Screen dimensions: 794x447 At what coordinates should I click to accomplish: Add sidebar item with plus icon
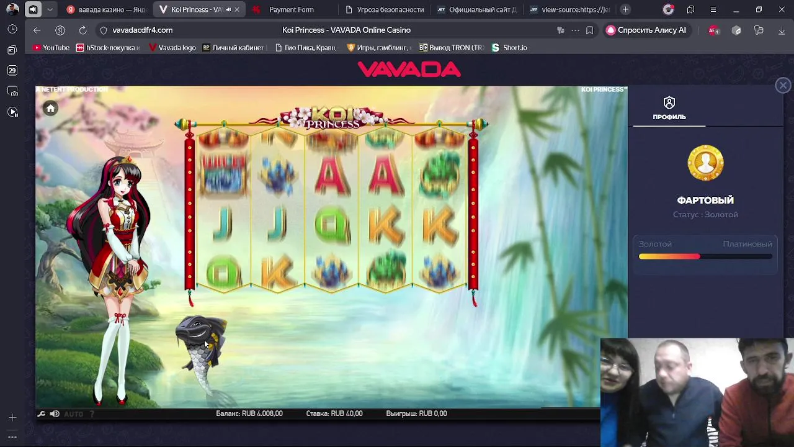pyautogui.click(x=12, y=418)
